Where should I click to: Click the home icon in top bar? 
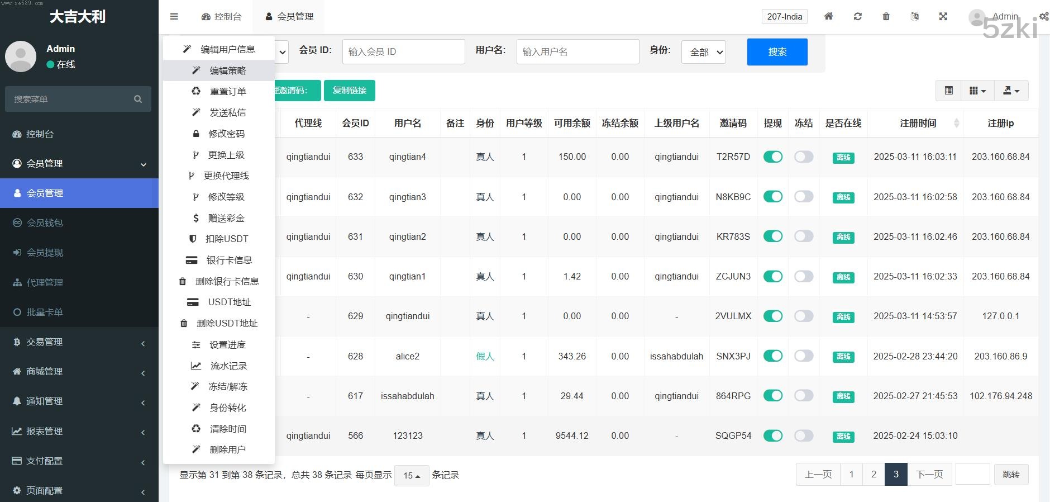coord(829,17)
